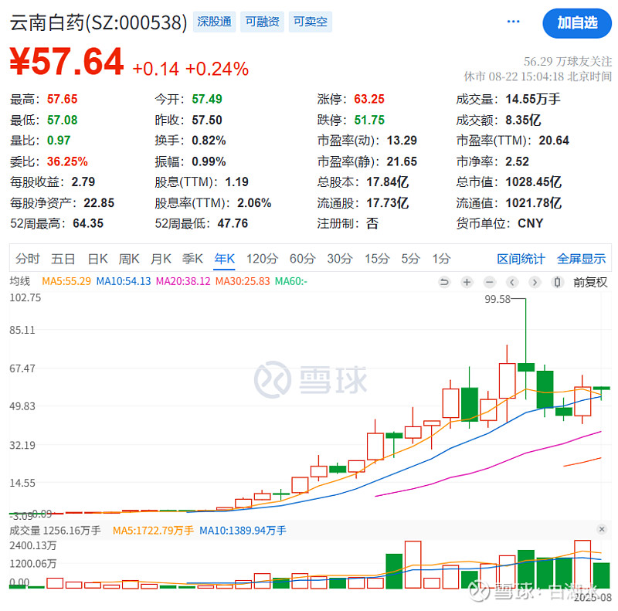
Task: Click the 99.58 peak price marker
Action: [497, 299]
